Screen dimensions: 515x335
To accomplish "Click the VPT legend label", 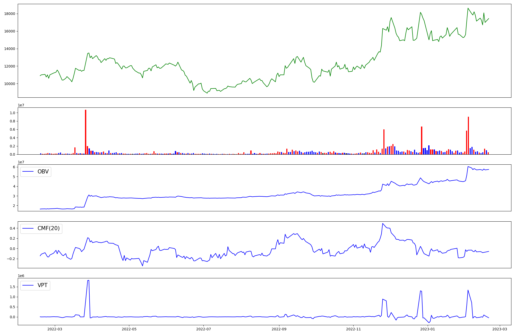I will pyautogui.click(x=42, y=285).
